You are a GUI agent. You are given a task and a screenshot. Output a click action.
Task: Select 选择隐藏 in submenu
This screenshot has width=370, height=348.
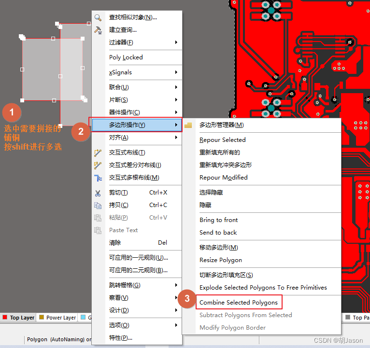tap(262, 193)
